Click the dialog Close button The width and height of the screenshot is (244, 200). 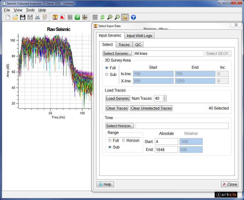(x=230, y=184)
